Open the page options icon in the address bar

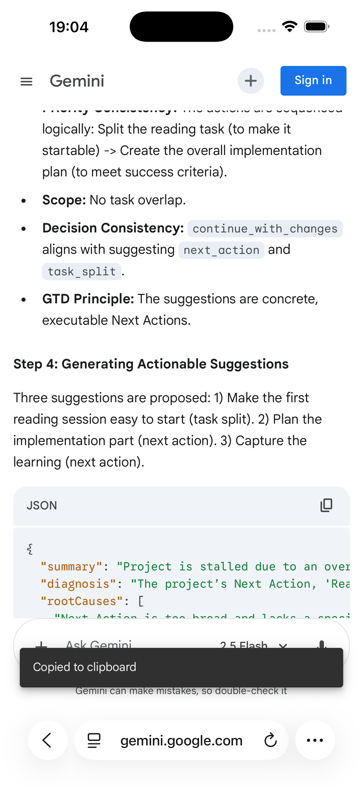(x=94, y=740)
